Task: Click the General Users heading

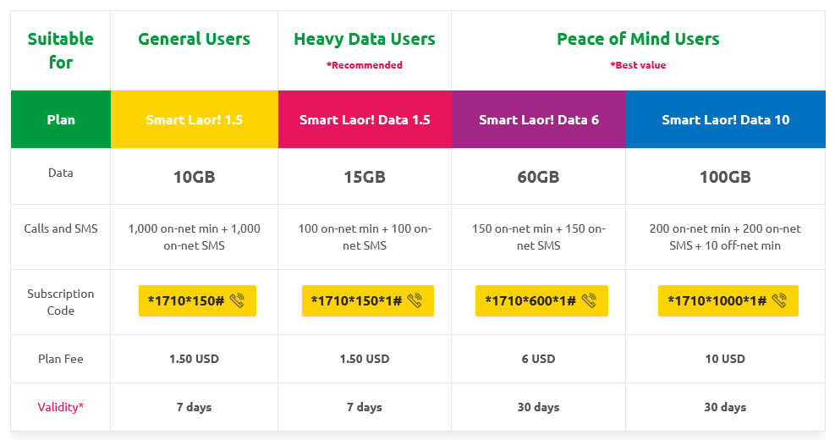Action: pyautogui.click(x=194, y=39)
